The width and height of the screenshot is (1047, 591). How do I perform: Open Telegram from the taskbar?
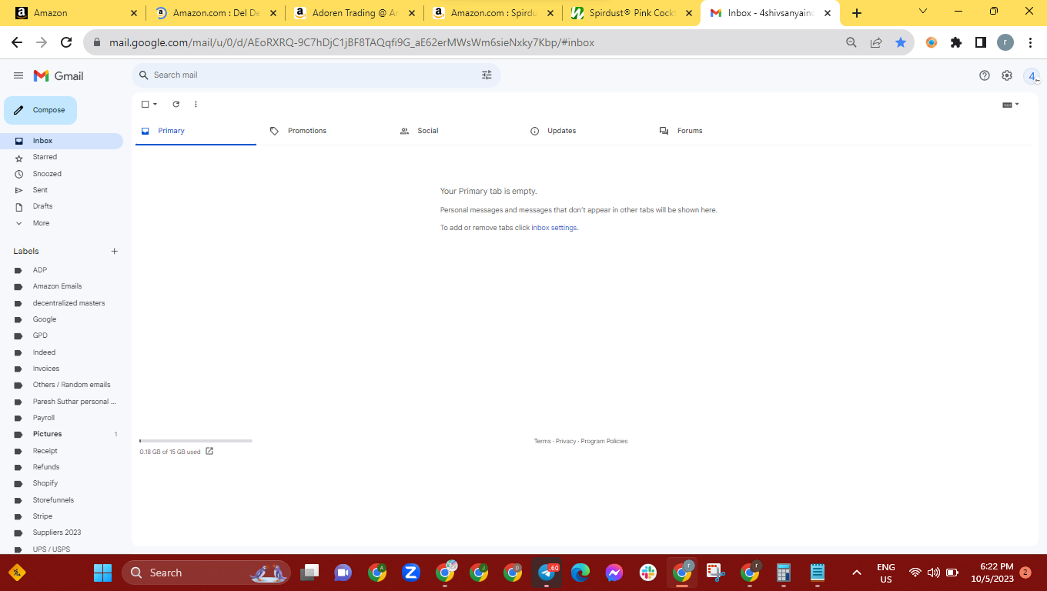547,573
